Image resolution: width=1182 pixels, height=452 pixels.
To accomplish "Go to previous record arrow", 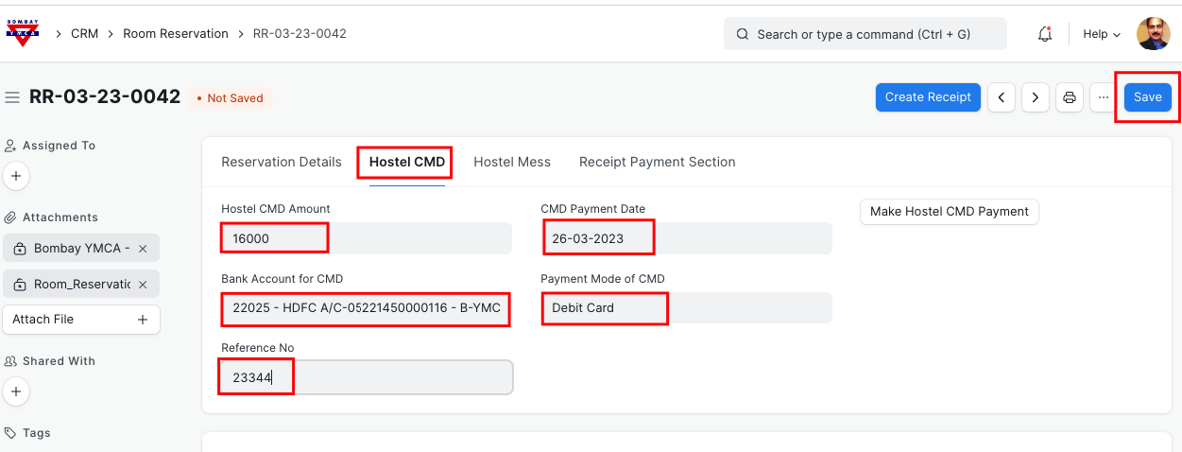I will pos(1002,97).
